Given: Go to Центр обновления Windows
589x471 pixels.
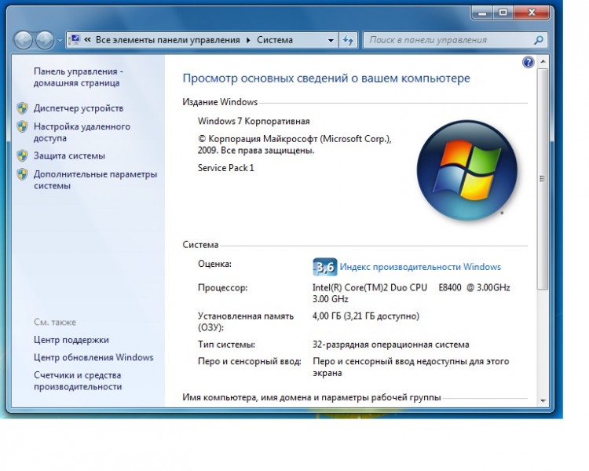Looking at the screenshot, I should coord(93,357).
